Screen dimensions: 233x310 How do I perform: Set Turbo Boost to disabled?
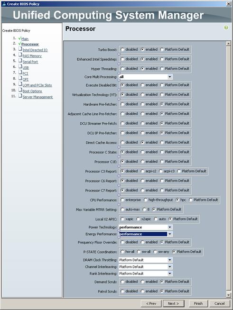122,49
